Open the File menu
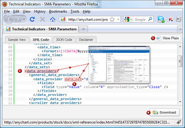This screenshot has height=128, width=185. click(7, 11)
